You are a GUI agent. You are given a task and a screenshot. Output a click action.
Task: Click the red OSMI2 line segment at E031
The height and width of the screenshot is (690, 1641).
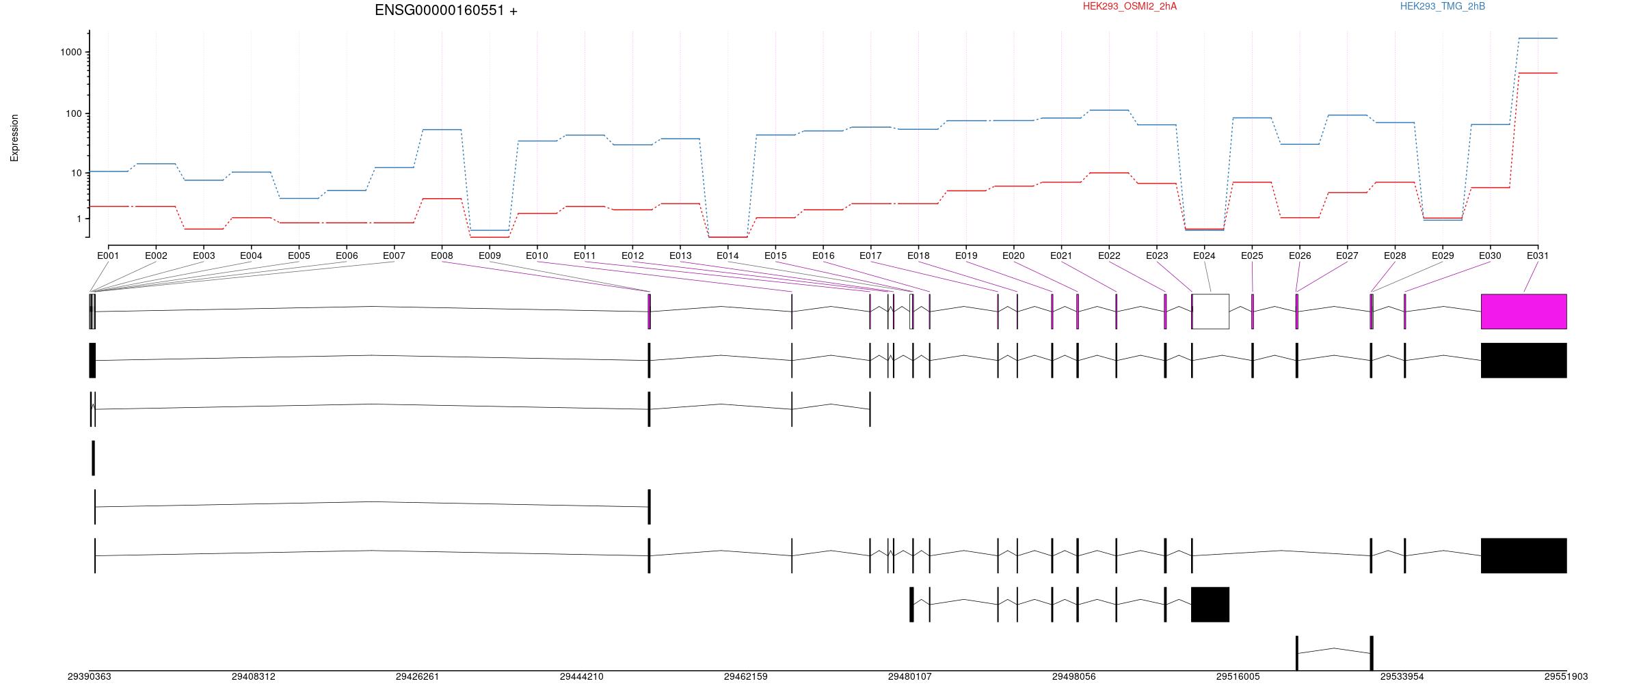pos(1538,73)
